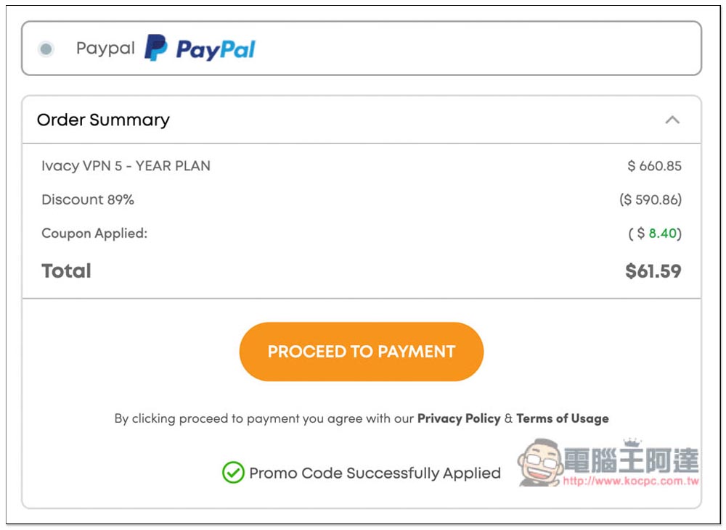The width and height of the screenshot is (726, 530).
Task: Click the $ 660.85 plan price
Action: tap(654, 165)
